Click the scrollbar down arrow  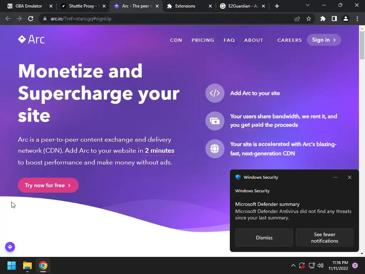[362, 254]
